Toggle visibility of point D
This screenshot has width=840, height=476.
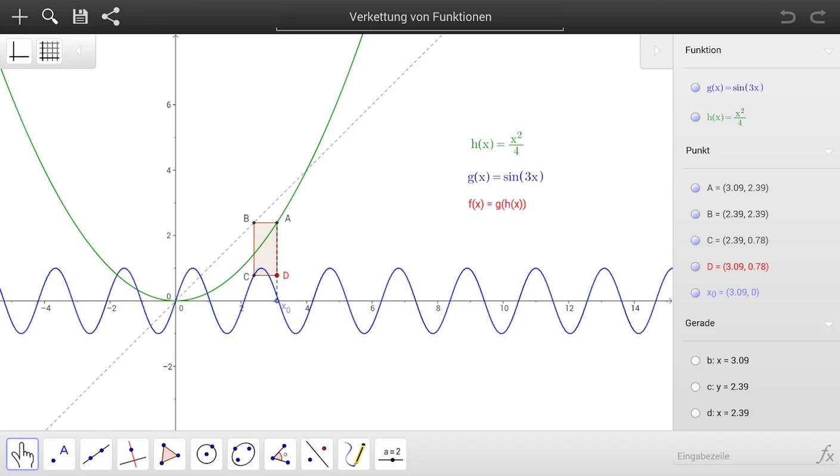695,267
